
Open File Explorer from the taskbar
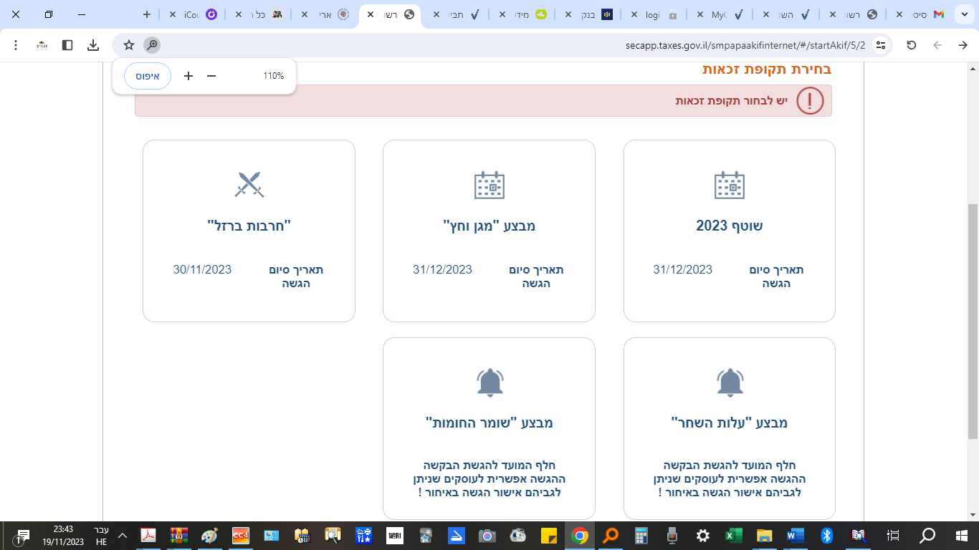(764, 536)
